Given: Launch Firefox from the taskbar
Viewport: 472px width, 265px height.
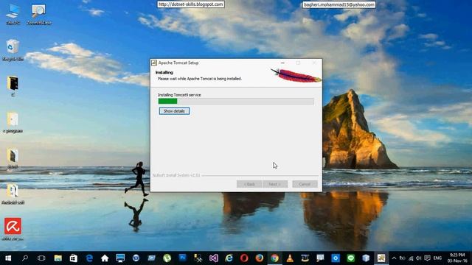Looking at the screenshot, I should [x=260, y=258].
